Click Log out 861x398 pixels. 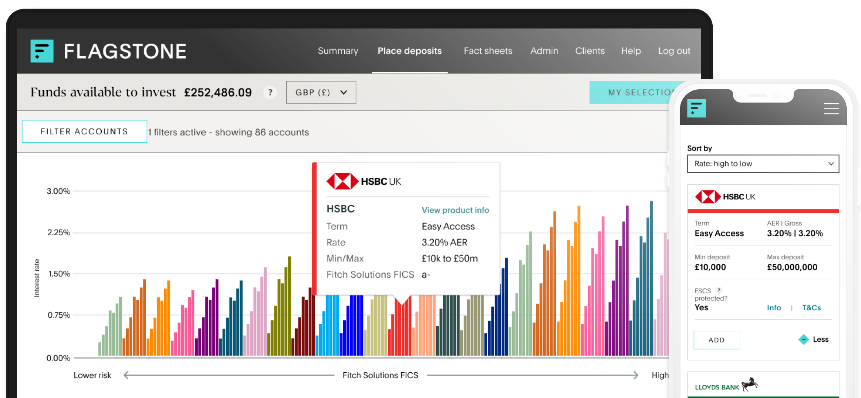(674, 51)
